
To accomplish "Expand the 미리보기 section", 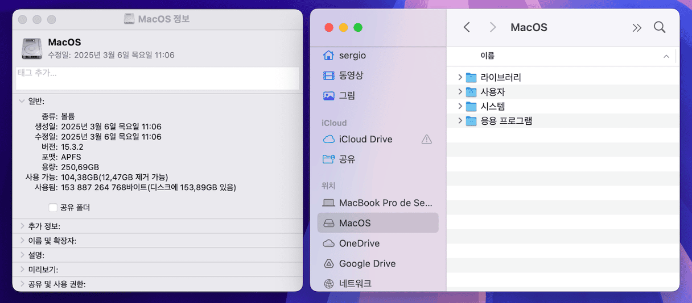I will coord(22,270).
